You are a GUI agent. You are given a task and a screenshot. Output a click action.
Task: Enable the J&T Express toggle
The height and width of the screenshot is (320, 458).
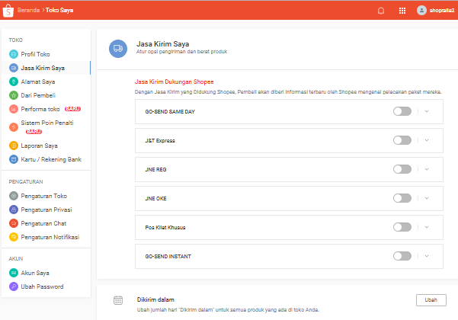pyautogui.click(x=402, y=140)
